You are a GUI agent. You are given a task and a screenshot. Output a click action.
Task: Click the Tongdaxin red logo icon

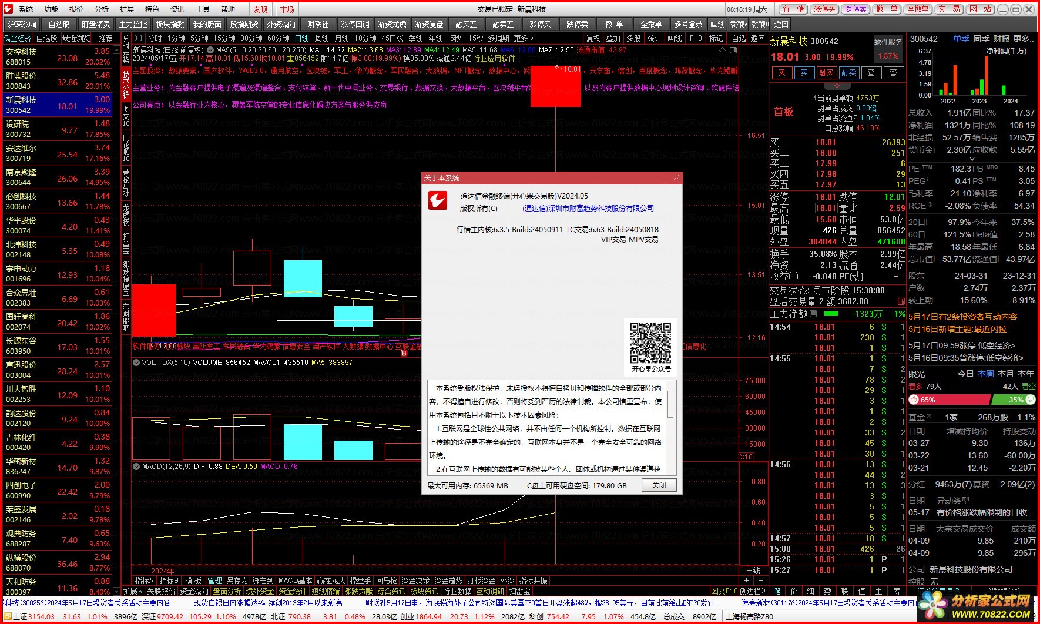click(x=8, y=9)
